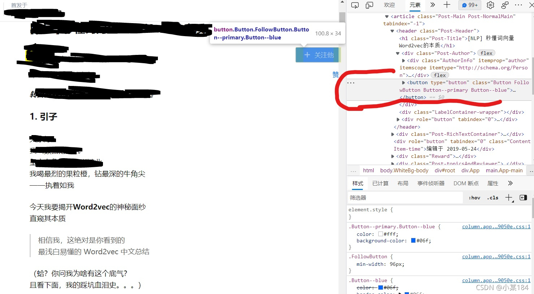Open the background-color #06f swatch
Viewport: 534px width, 294px height.
tap(413, 241)
